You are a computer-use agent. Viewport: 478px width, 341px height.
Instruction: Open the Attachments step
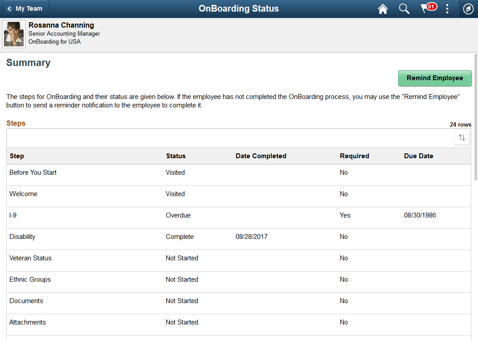(178, 322)
